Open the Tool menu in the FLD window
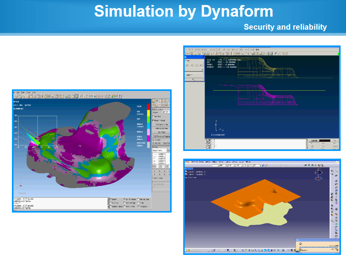 pyautogui.click(x=23, y=92)
